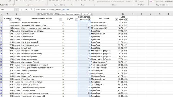Select column B header
The image size is (173, 97).
click(x=16, y=14)
